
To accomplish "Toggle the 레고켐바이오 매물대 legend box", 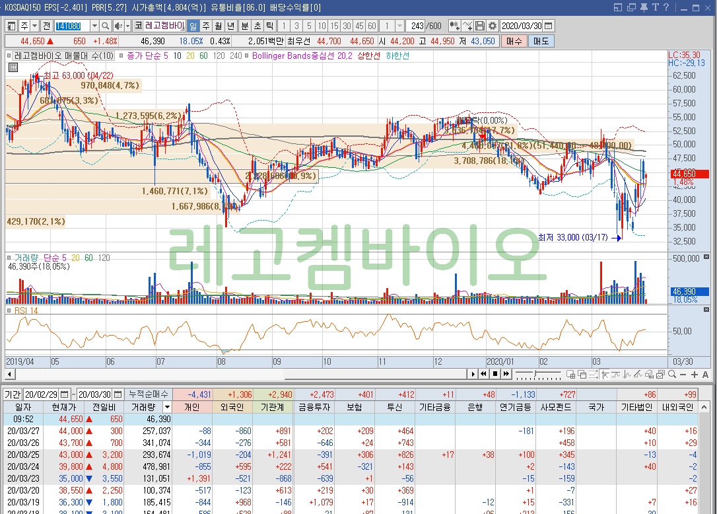I will 9,56.
